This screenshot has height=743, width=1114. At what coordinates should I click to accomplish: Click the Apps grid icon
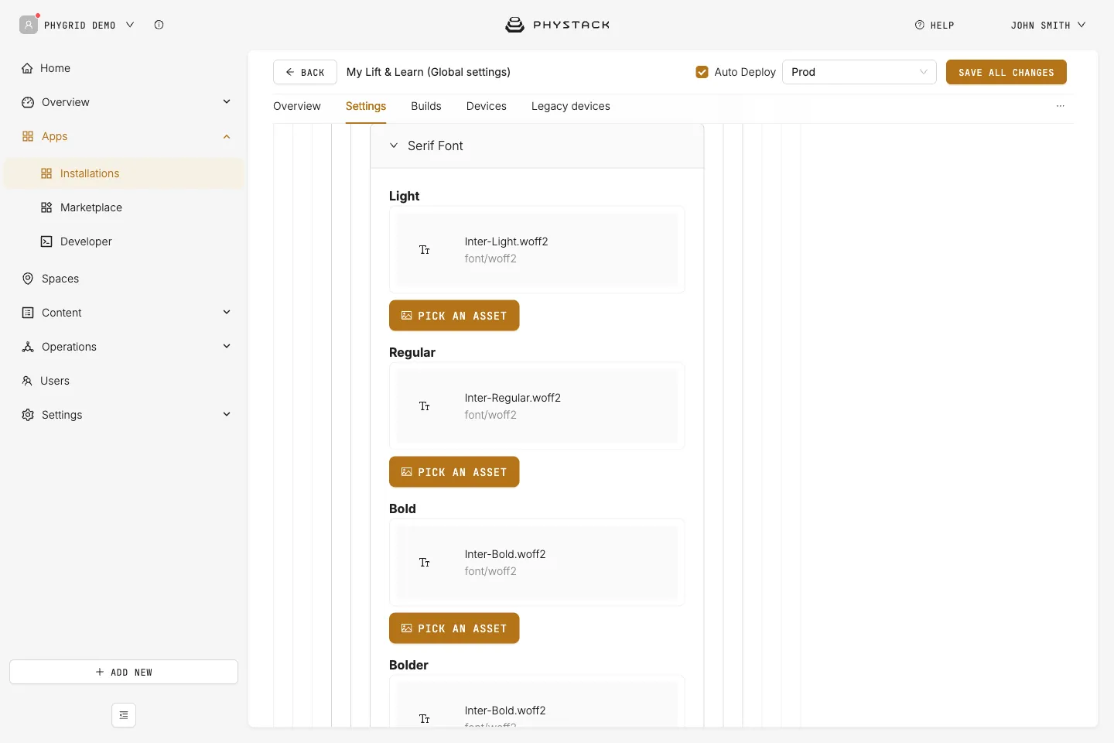pos(28,136)
